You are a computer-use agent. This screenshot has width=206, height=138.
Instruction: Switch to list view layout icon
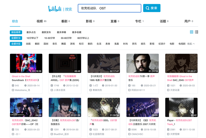point(196,32)
